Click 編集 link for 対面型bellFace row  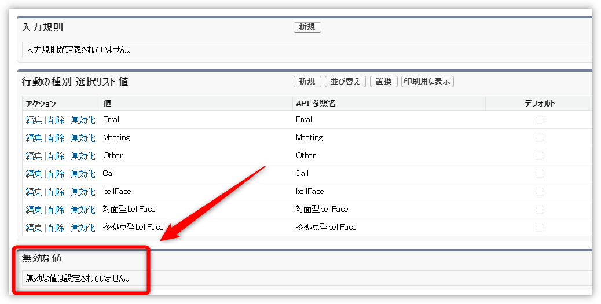(34, 210)
